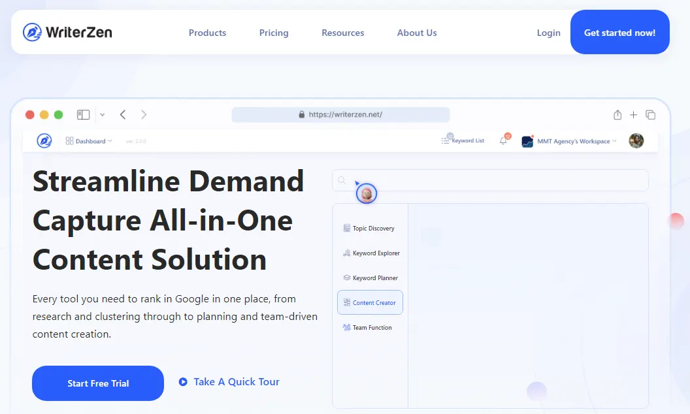Go back with the browser back arrow
The width and height of the screenshot is (690, 414).
tap(123, 115)
